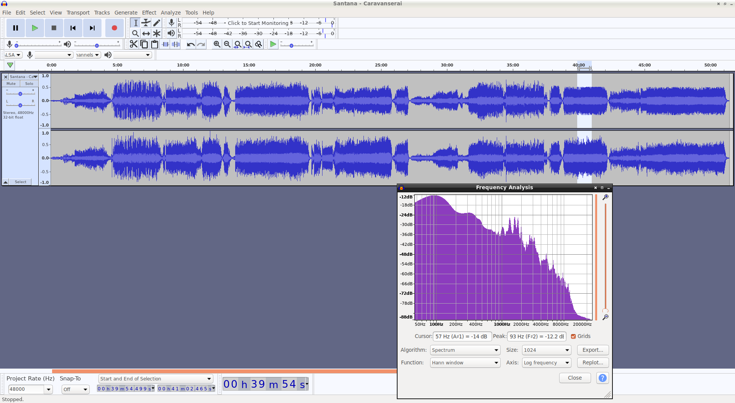The height and width of the screenshot is (403, 735).
Task: Open the Analyze menu
Action: pos(170,13)
